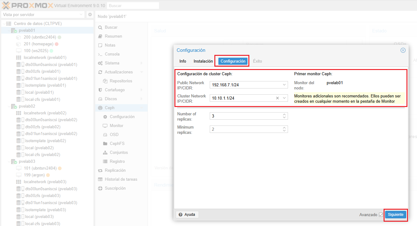
Task: Open Monitor in the Ceph submenu
Action: 116,126
